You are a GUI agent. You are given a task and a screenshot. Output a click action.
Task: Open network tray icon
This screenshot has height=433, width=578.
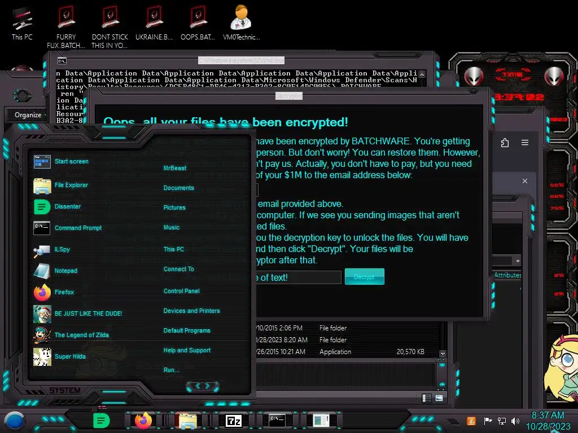(x=502, y=421)
